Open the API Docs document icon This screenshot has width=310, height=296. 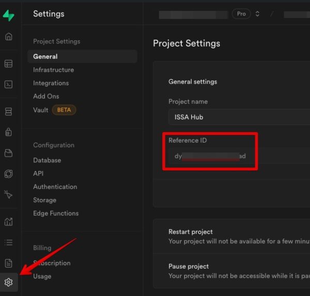click(8, 263)
